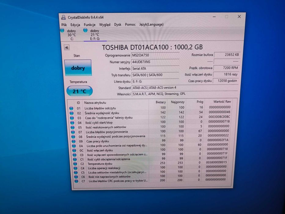This screenshot has height=214, width=285.
Task: Click status orb for attribute C6 row
Action: (76, 177)
